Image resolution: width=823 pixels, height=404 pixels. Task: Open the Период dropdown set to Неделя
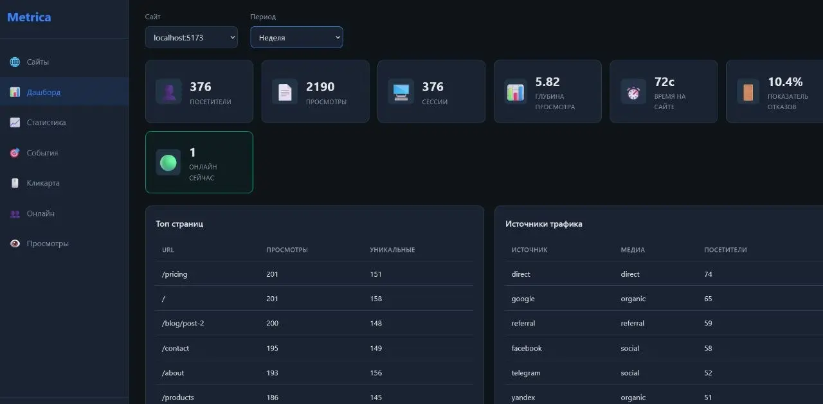(x=296, y=37)
